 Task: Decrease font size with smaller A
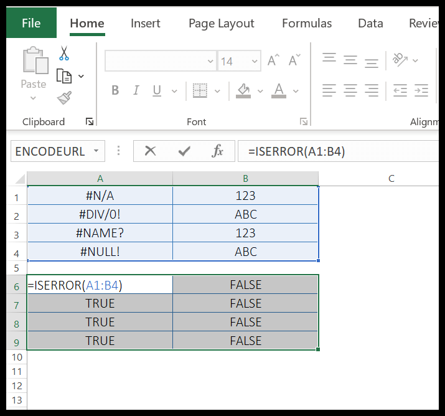pos(294,60)
